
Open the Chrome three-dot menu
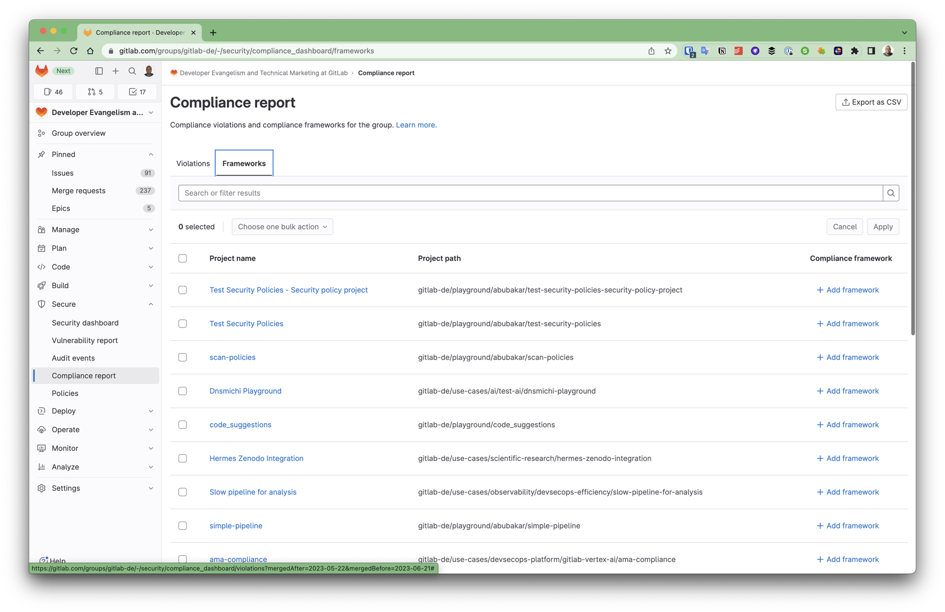904,51
